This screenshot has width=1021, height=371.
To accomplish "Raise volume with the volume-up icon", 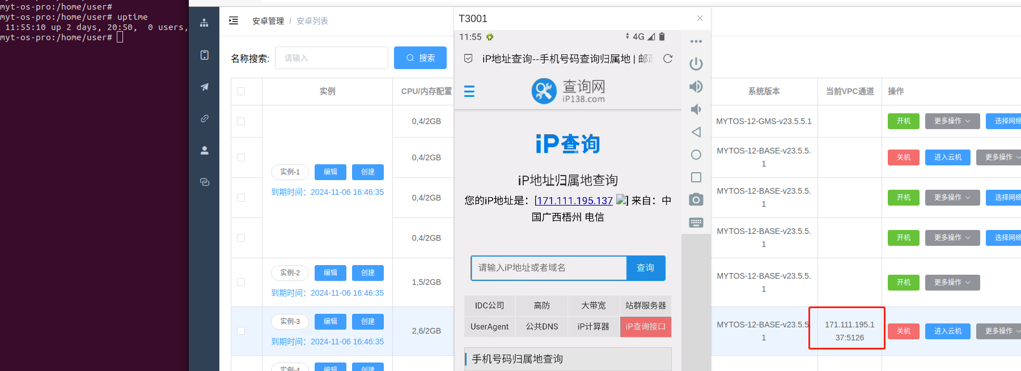I will [x=696, y=87].
